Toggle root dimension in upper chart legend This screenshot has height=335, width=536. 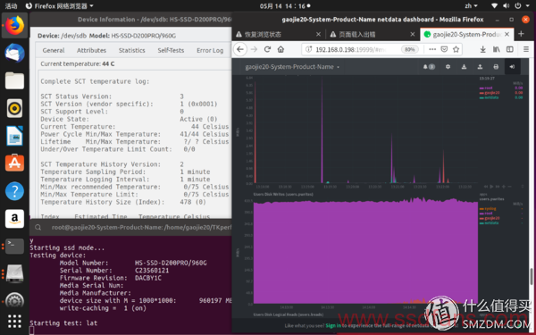click(x=489, y=88)
